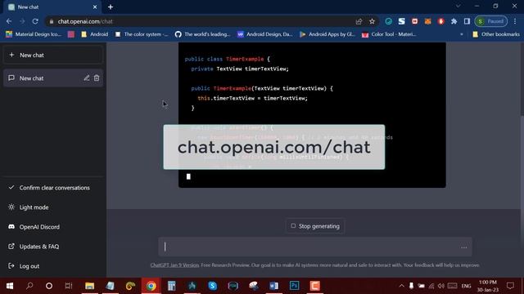Open File Explorer from taskbar
Screen dimensions: 524x294
[x=89, y=286]
